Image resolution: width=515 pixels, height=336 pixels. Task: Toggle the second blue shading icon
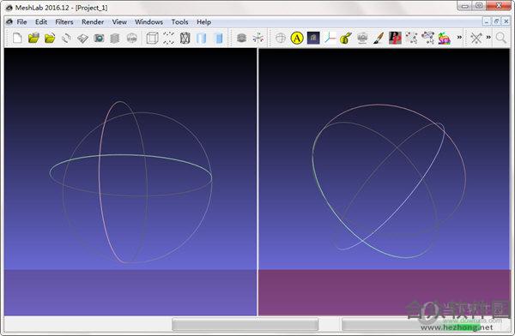218,38
